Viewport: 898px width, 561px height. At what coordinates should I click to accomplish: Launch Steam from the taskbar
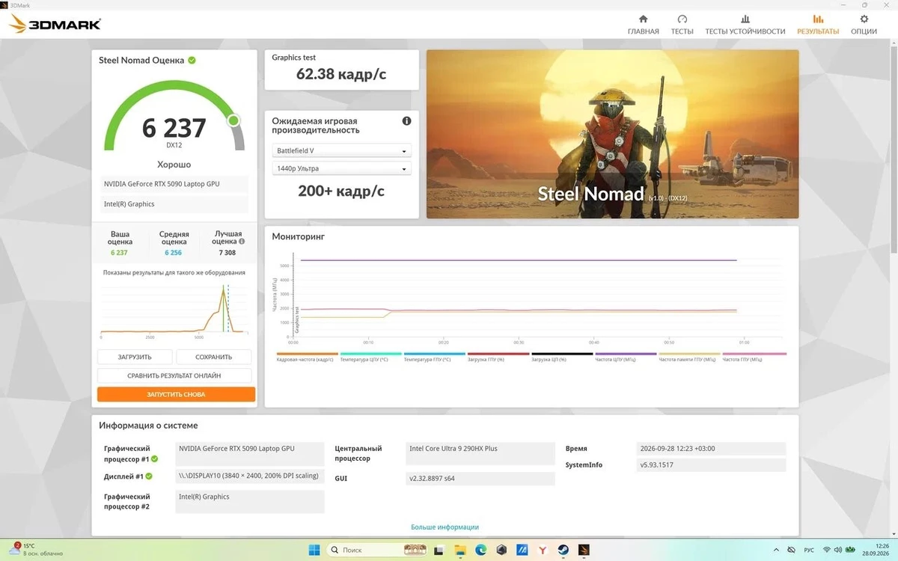[x=563, y=550]
